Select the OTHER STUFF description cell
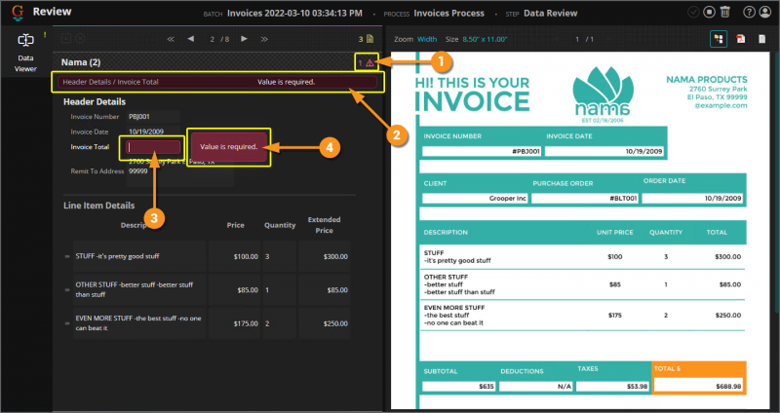This screenshot has height=413, width=780. click(x=139, y=289)
